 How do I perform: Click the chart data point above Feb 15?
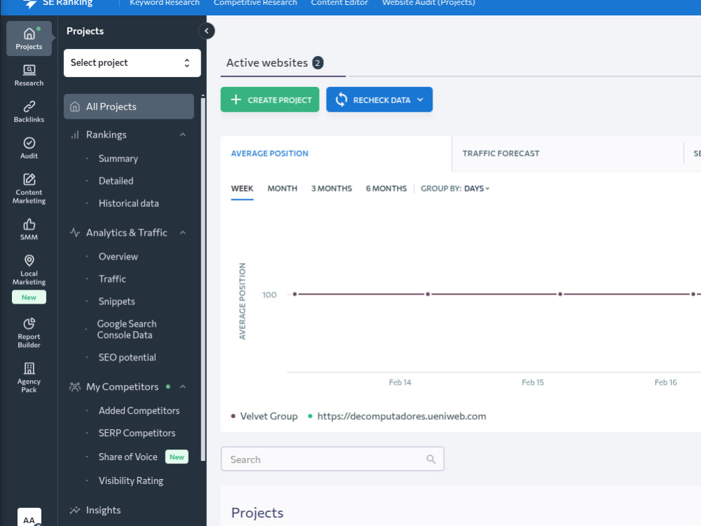[559, 295]
